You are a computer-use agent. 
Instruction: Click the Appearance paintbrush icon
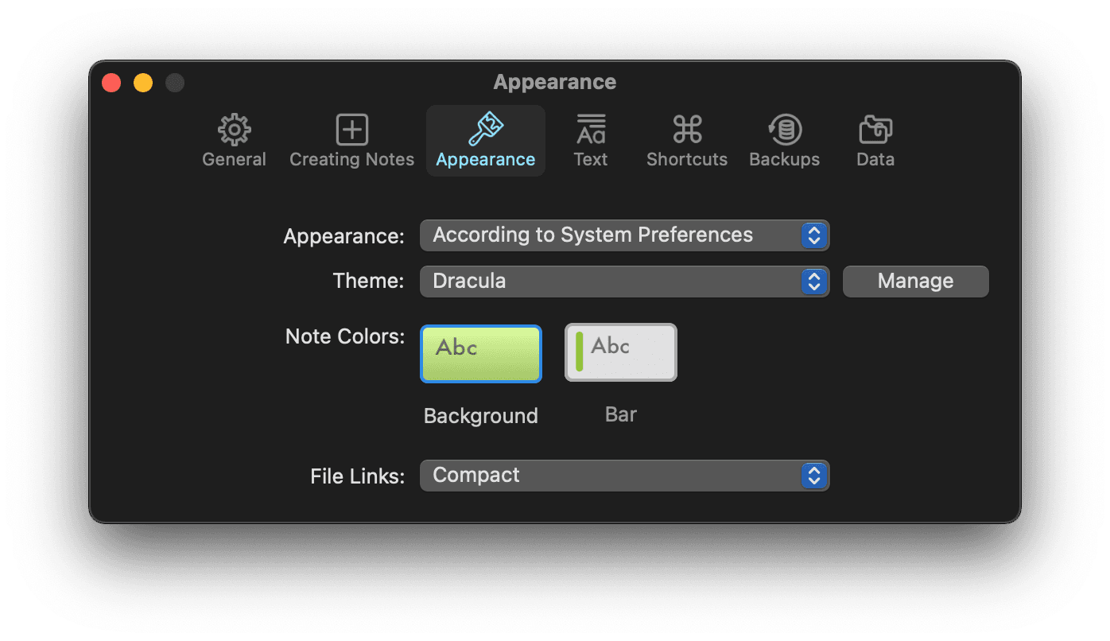pyautogui.click(x=485, y=129)
